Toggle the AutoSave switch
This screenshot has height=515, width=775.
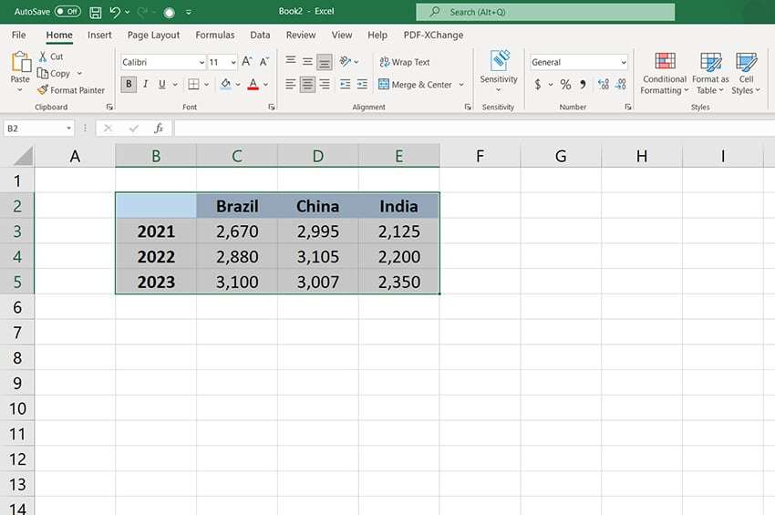(x=67, y=13)
